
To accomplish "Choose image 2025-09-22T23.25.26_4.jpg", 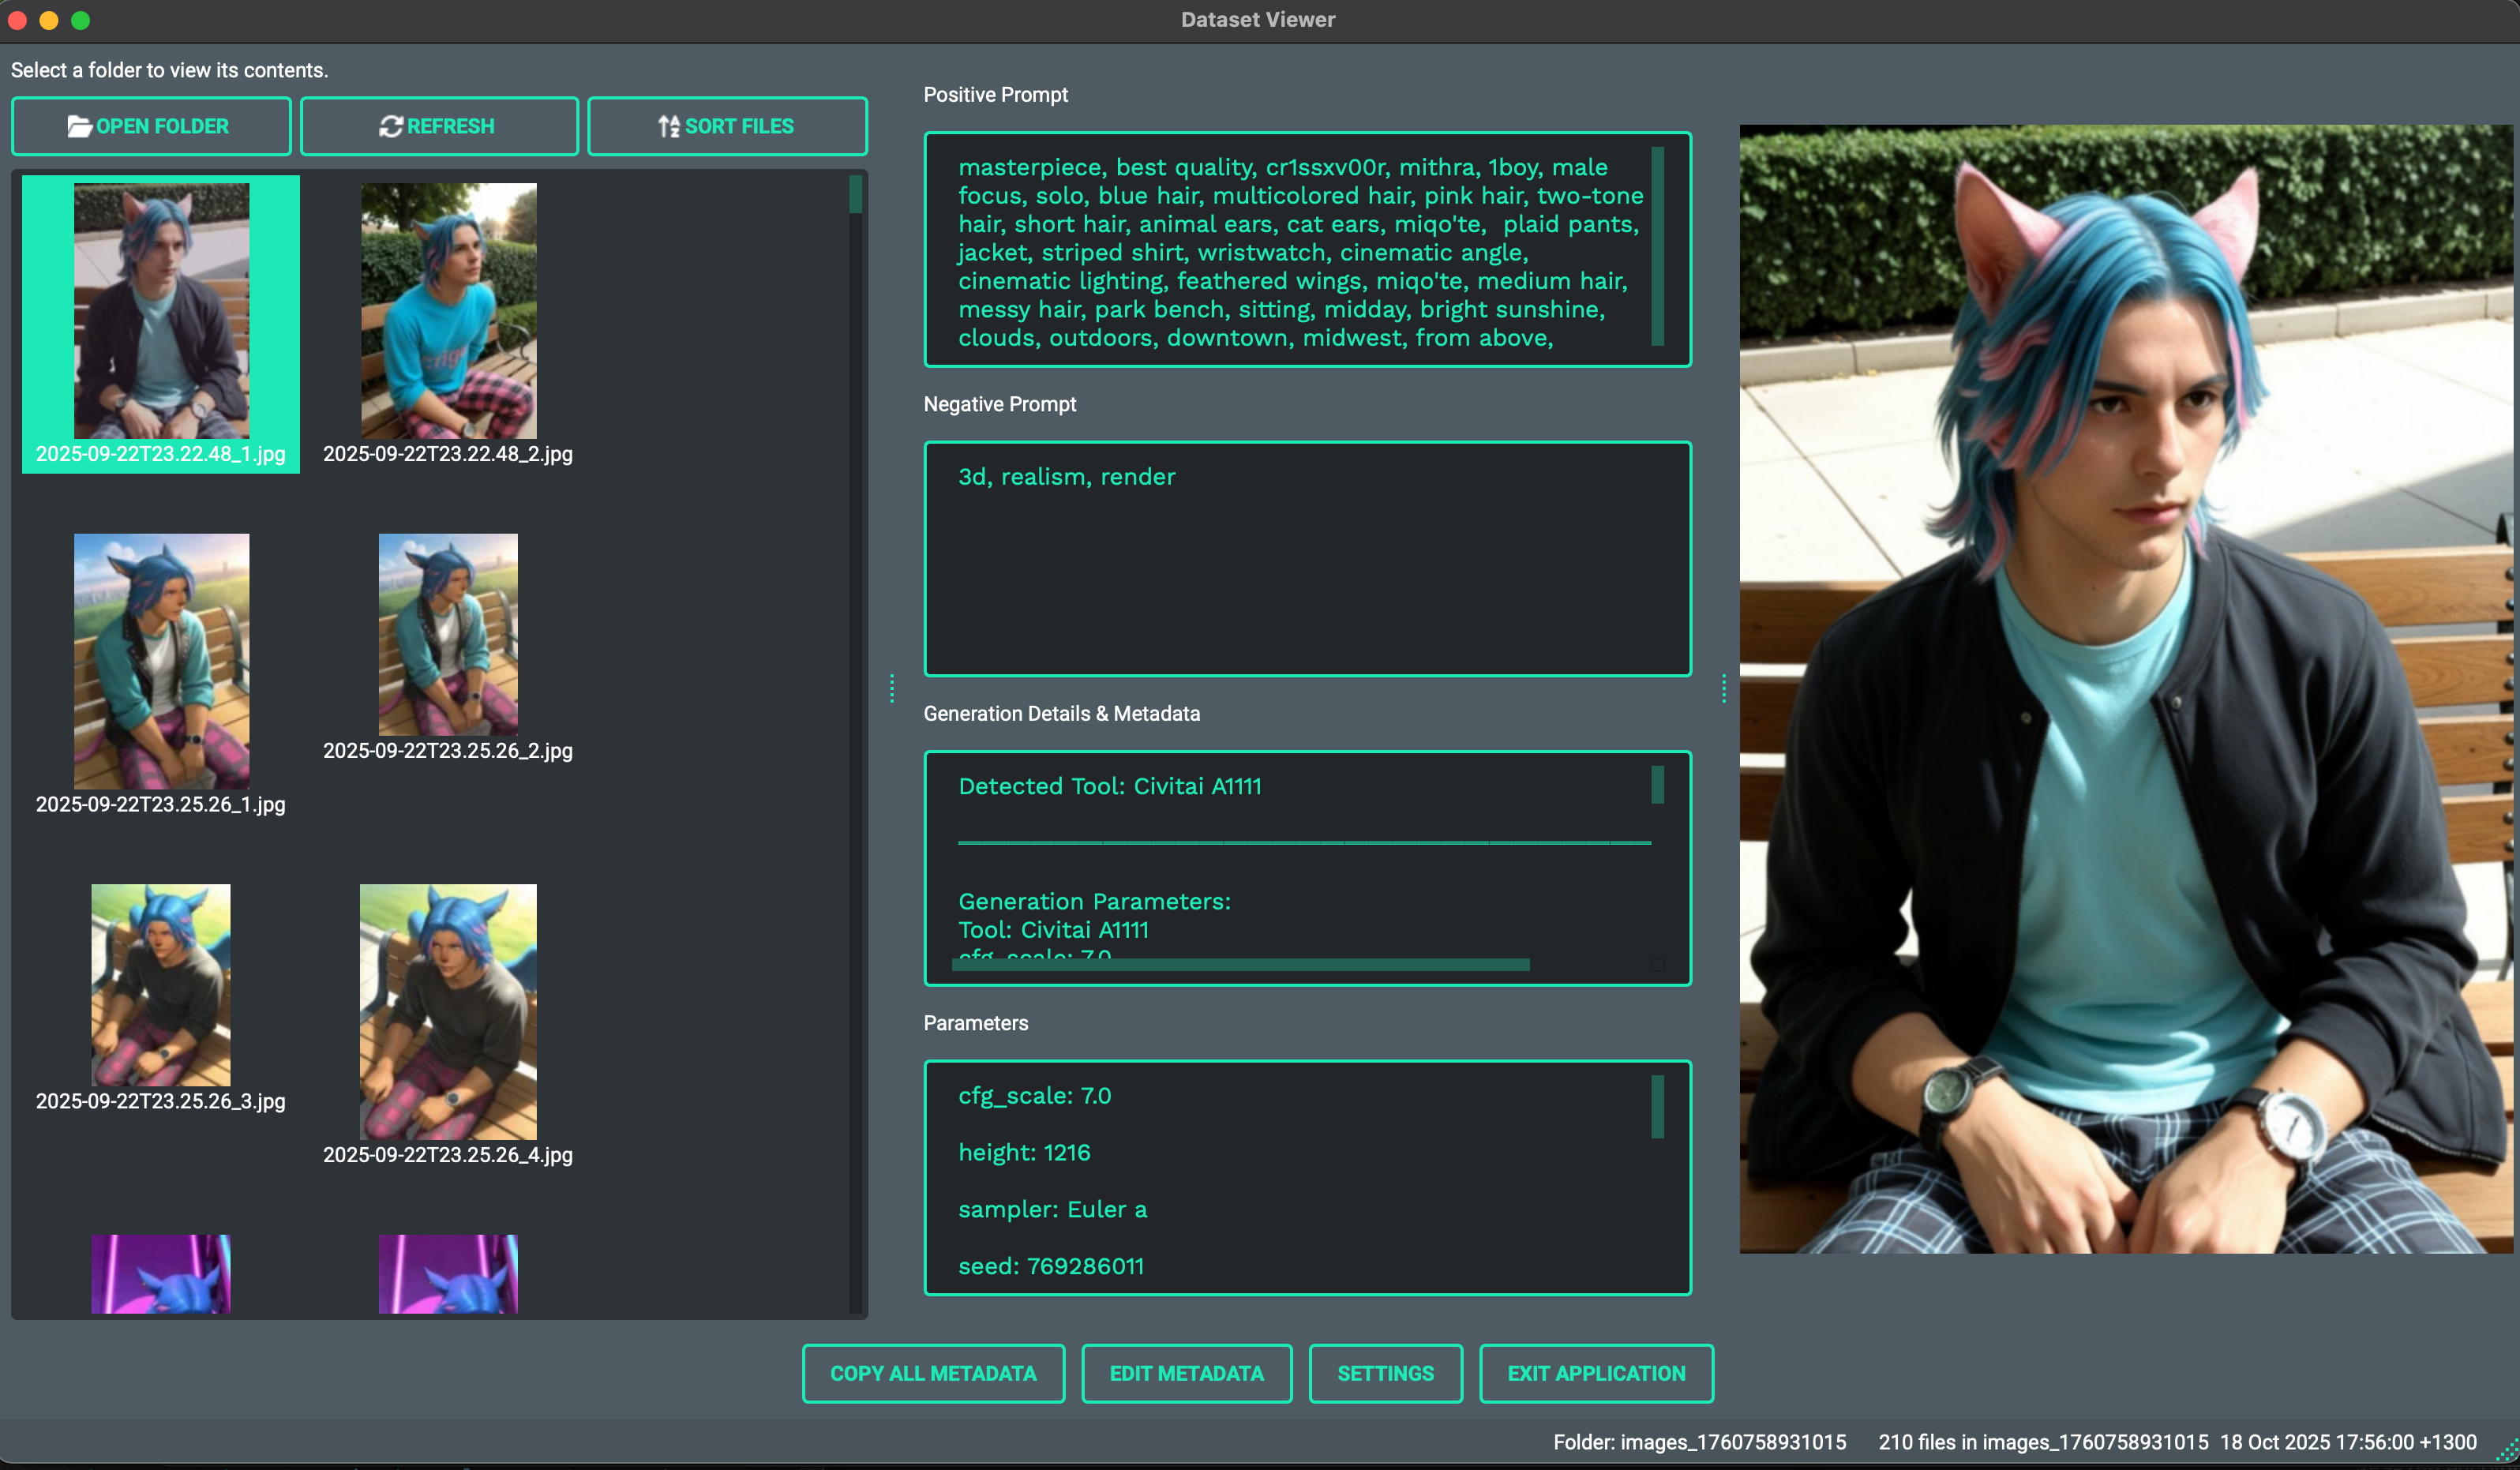I will pyautogui.click(x=448, y=1011).
